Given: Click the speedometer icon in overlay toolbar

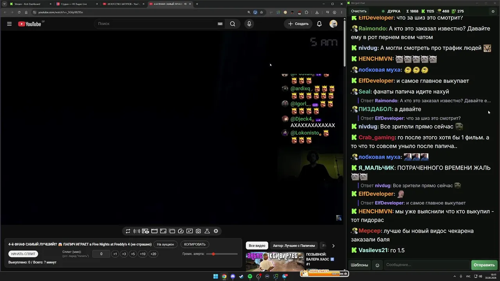Looking at the screenshot, I should coord(180,231).
